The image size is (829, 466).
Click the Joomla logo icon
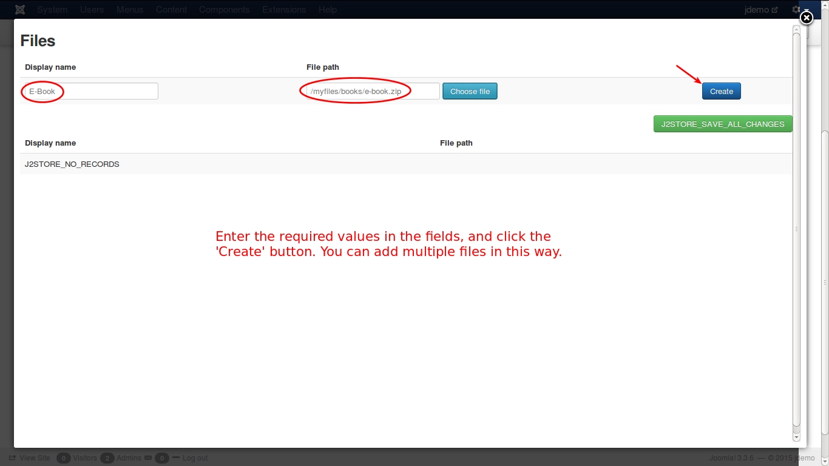(20, 10)
